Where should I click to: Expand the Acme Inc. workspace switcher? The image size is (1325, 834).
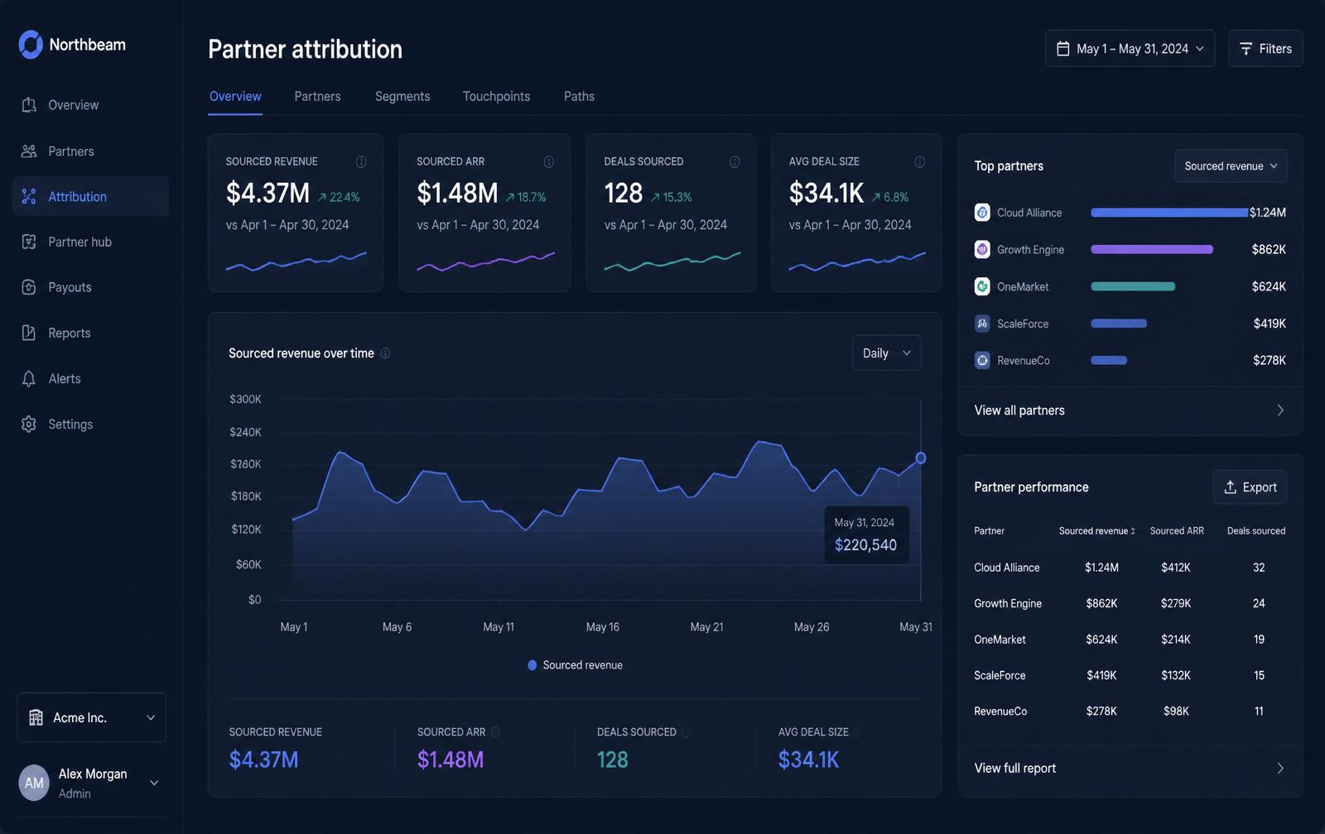point(92,717)
